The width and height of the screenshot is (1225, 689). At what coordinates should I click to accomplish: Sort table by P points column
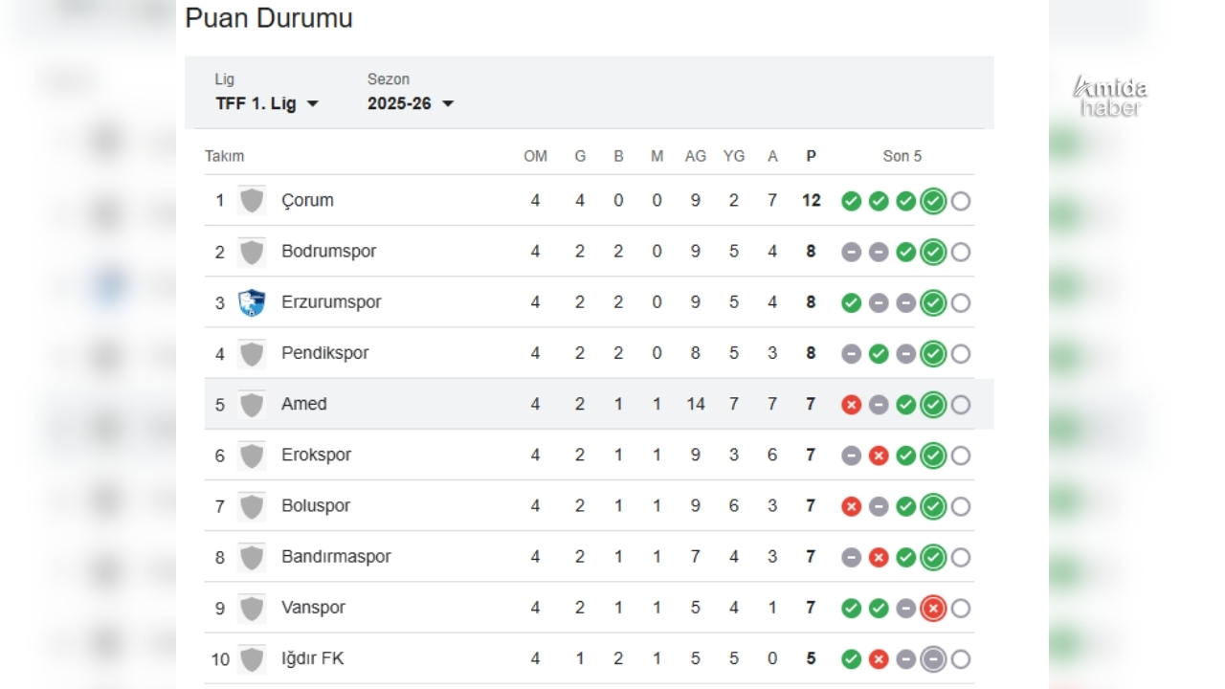pos(812,156)
